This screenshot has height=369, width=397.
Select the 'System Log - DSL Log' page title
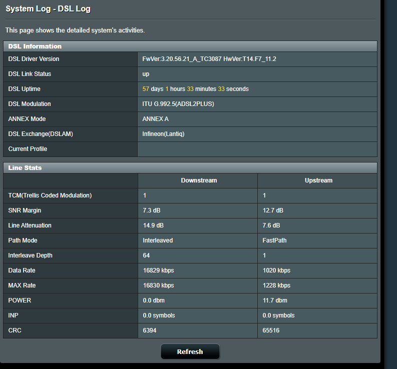pos(48,9)
